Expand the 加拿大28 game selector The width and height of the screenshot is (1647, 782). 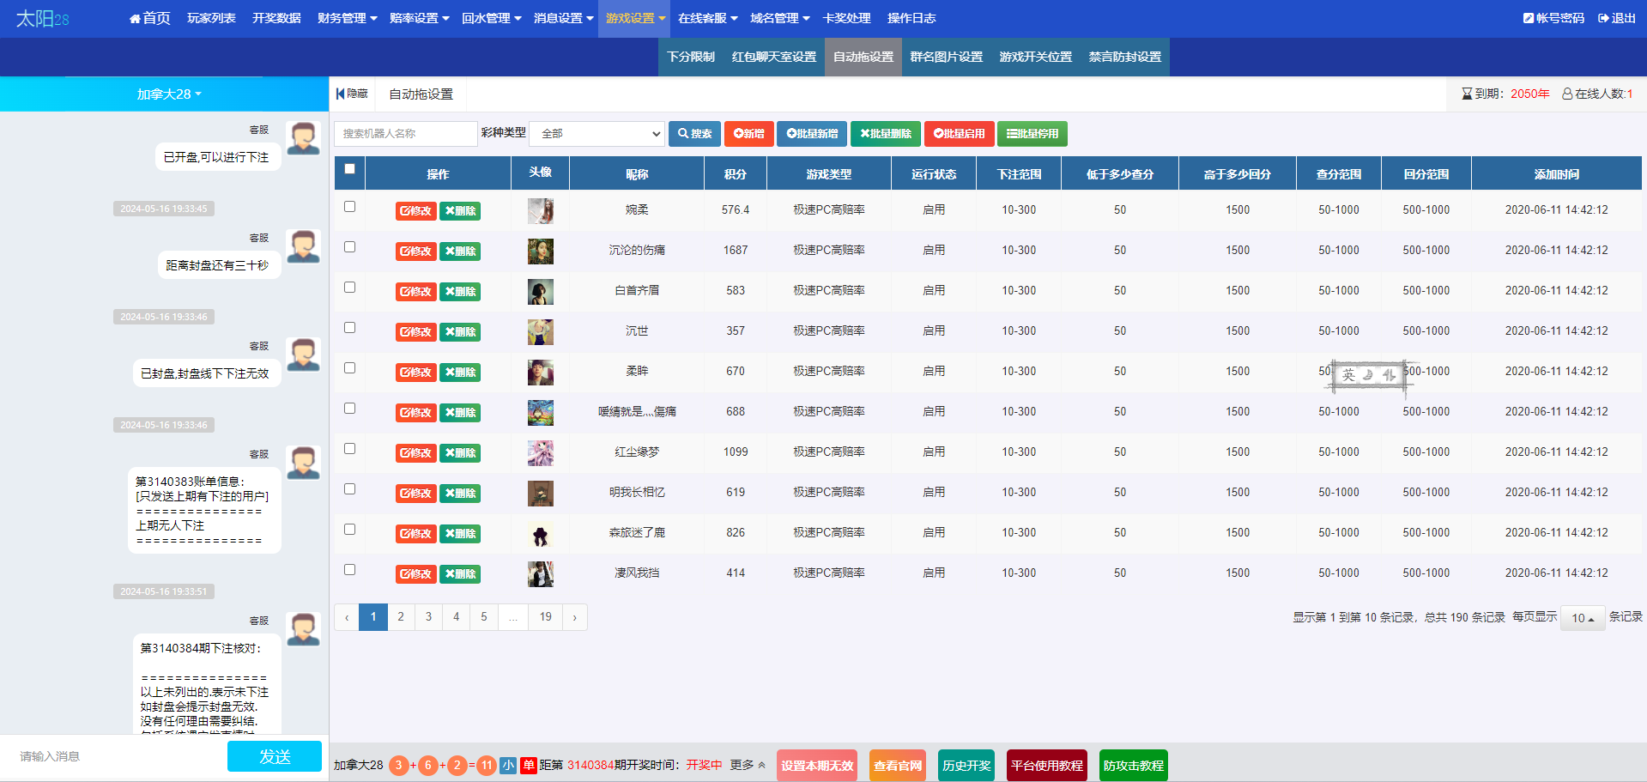(169, 94)
